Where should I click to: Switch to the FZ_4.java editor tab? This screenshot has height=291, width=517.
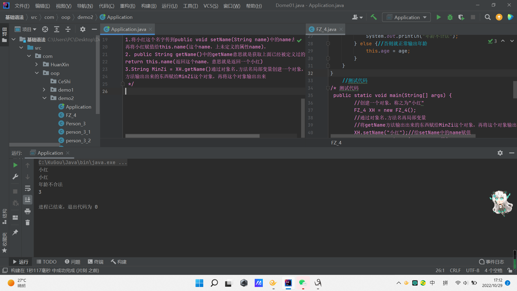[x=326, y=29]
